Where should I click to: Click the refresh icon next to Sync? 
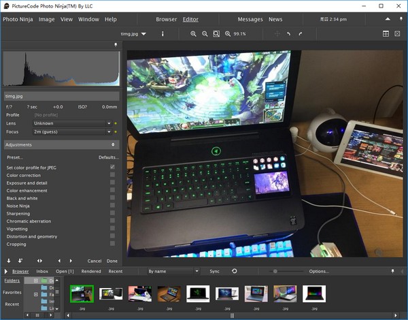pos(235,271)
